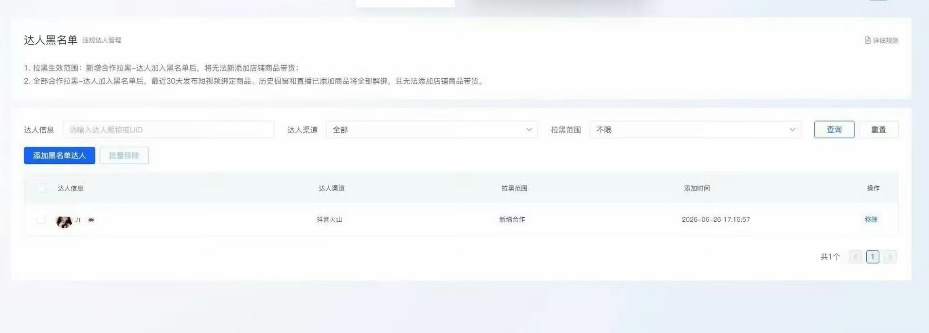Tick the checkbox for the 抖音火山 row
The width and height of the screenshot is (929, 333).
pyautogui.click(x=41, y=220)
